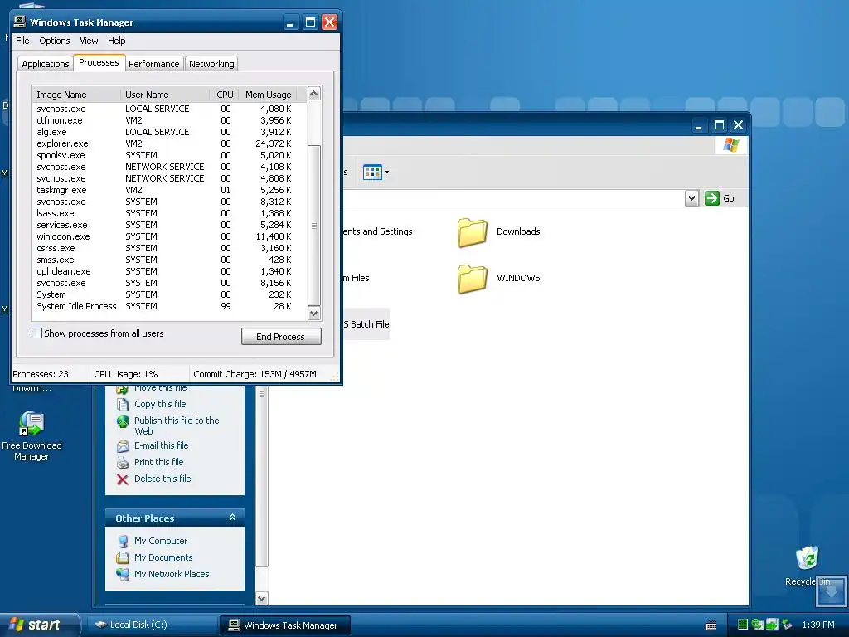Click the keyboard icon in the taskbar

click(711, 625)
